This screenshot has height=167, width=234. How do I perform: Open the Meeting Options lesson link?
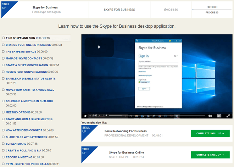[x=18, y=112]
